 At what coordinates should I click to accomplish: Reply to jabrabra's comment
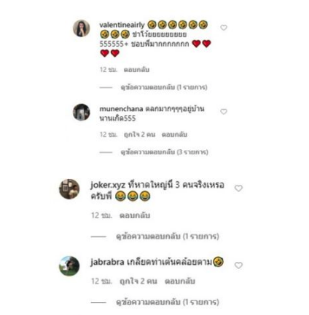(x=180, y=282)
